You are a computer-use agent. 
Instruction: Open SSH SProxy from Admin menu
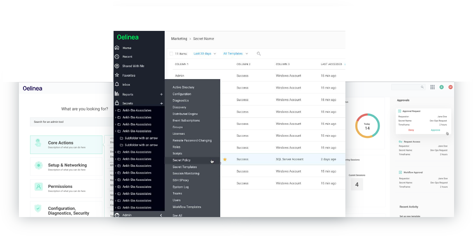tap(181, 180)
